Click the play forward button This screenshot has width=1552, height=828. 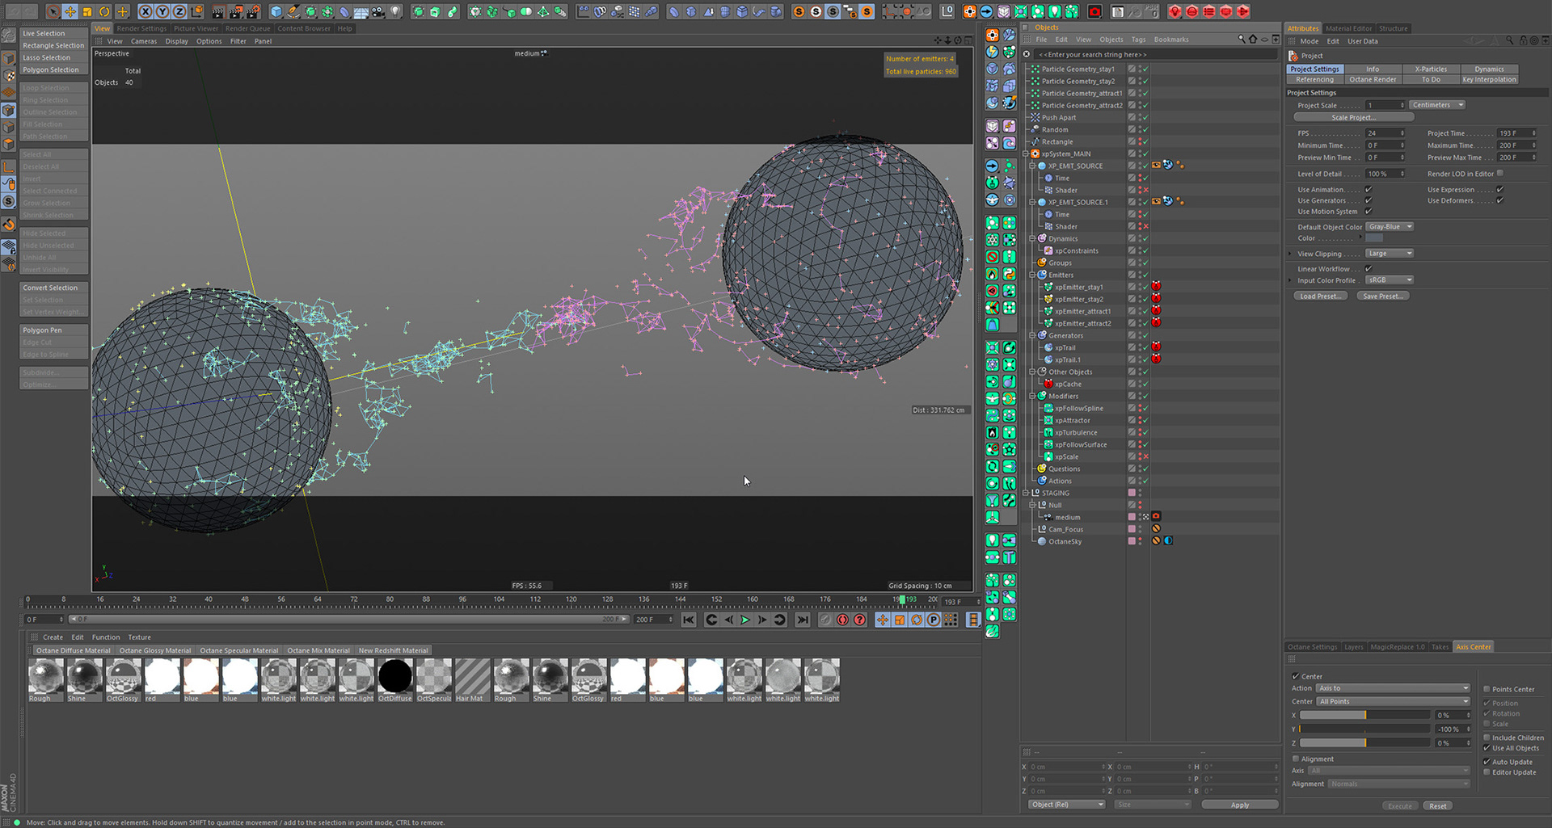745,620
